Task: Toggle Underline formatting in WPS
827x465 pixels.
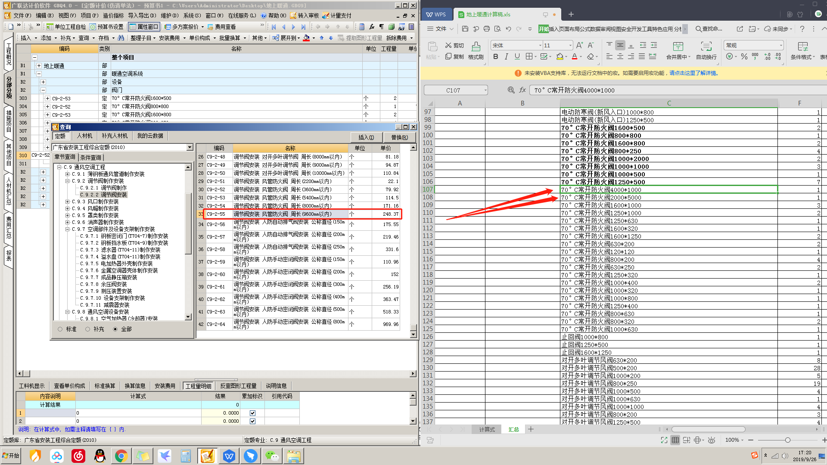Action: [x=517, y=56]
